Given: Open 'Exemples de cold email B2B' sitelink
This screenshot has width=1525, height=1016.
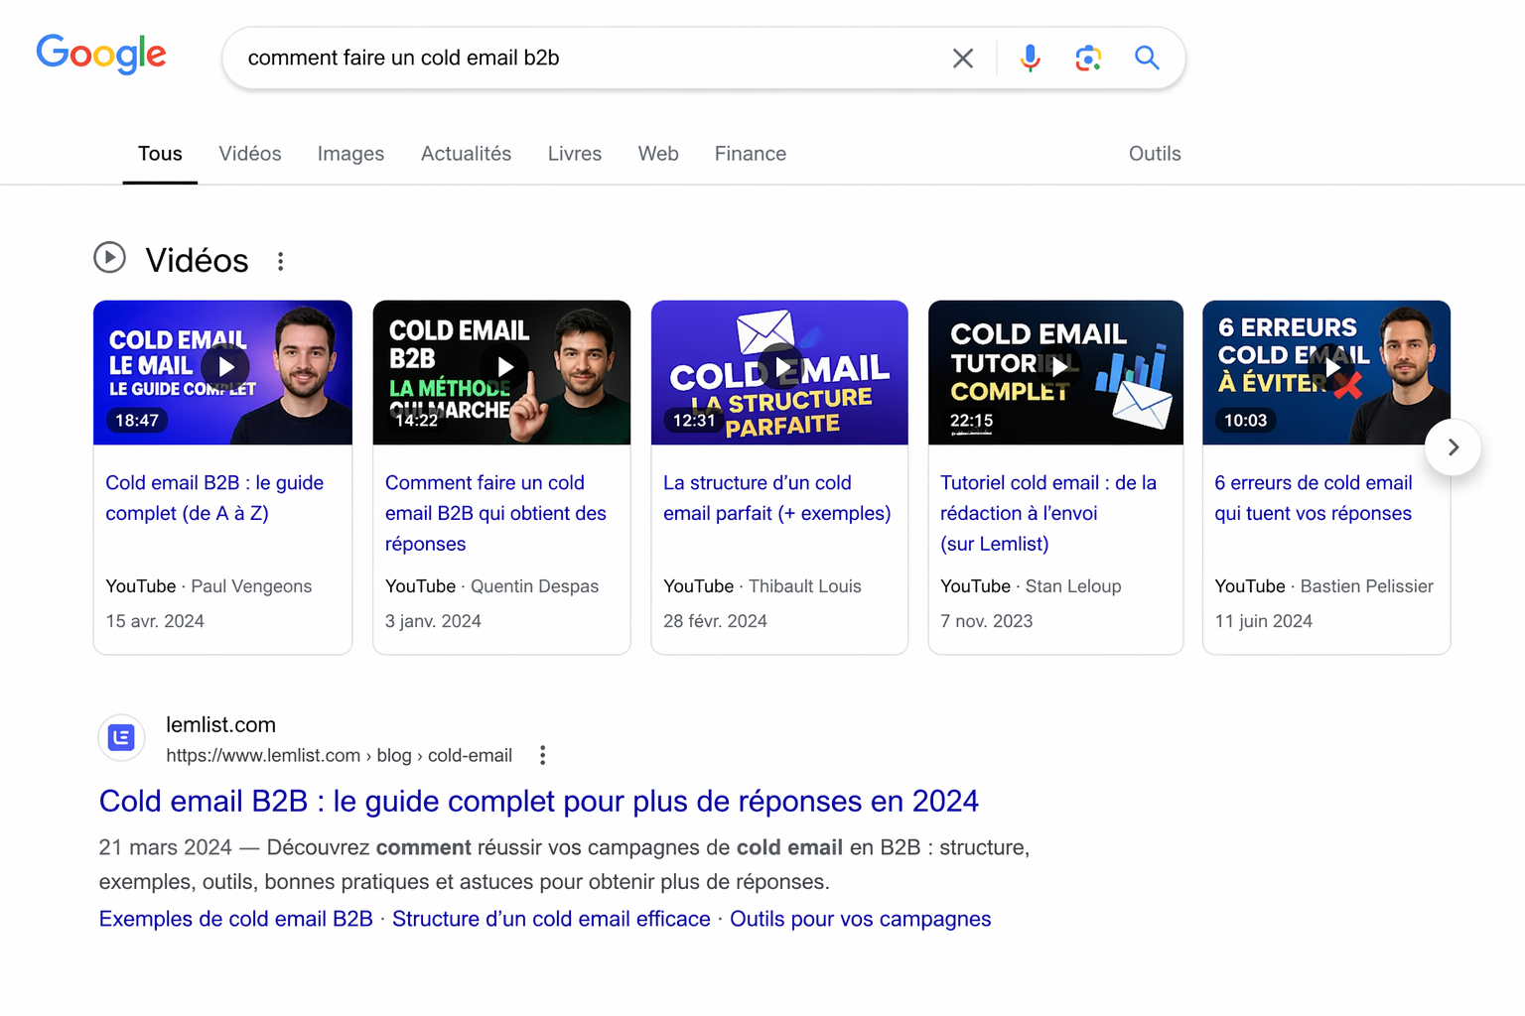Looking at the screenshot, I should coord(235,919).
